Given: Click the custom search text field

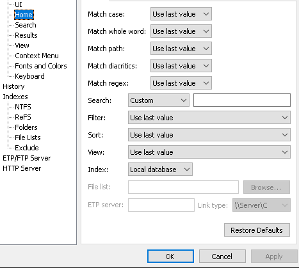Looking at the screenshot, I should coord(242,100).
